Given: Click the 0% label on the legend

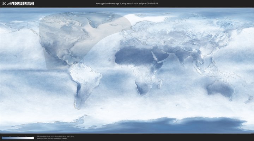Looking at the screenshot, I should [2, 136].
